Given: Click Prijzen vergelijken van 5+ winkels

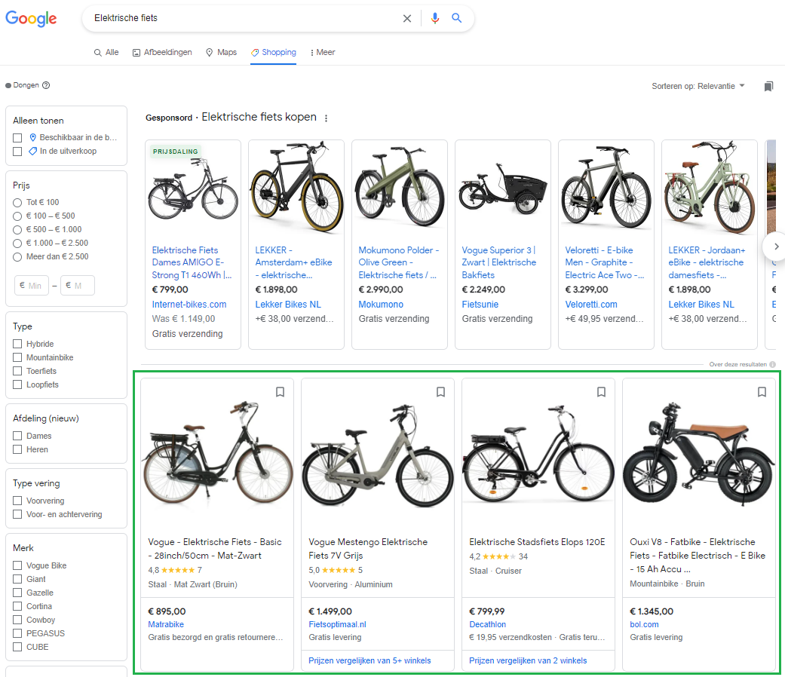Looking at the screenshot, I should (x=370, y=660).
